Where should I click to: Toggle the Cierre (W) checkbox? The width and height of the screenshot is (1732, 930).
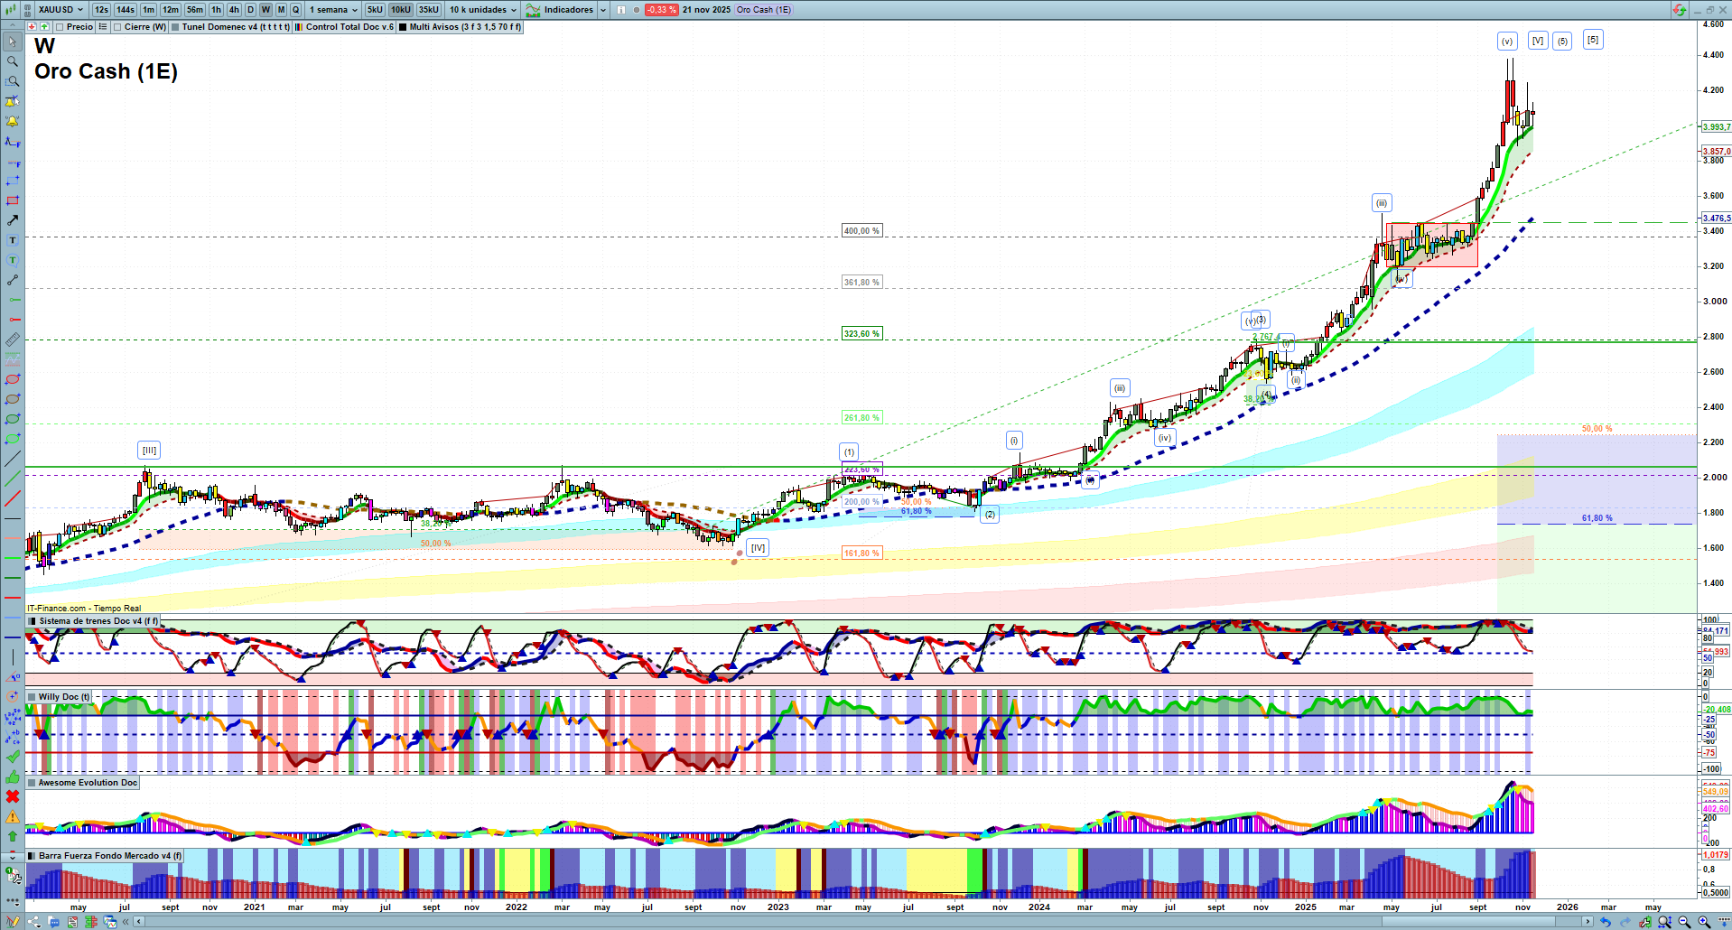click(x=117, y=27)
